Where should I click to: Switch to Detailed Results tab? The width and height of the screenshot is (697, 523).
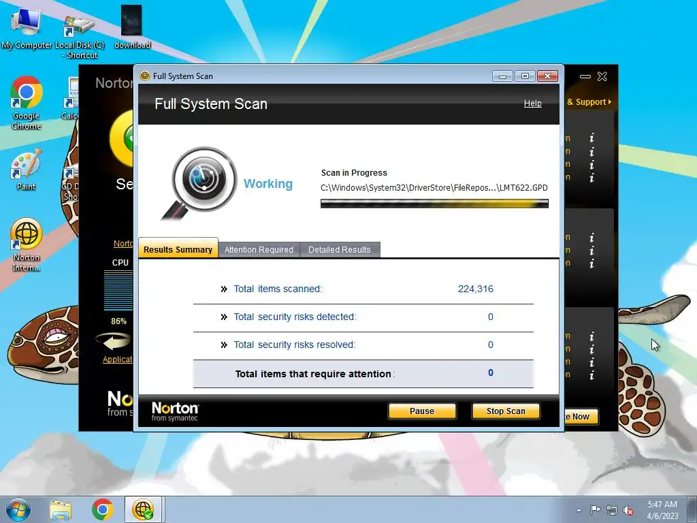(339, 249)
